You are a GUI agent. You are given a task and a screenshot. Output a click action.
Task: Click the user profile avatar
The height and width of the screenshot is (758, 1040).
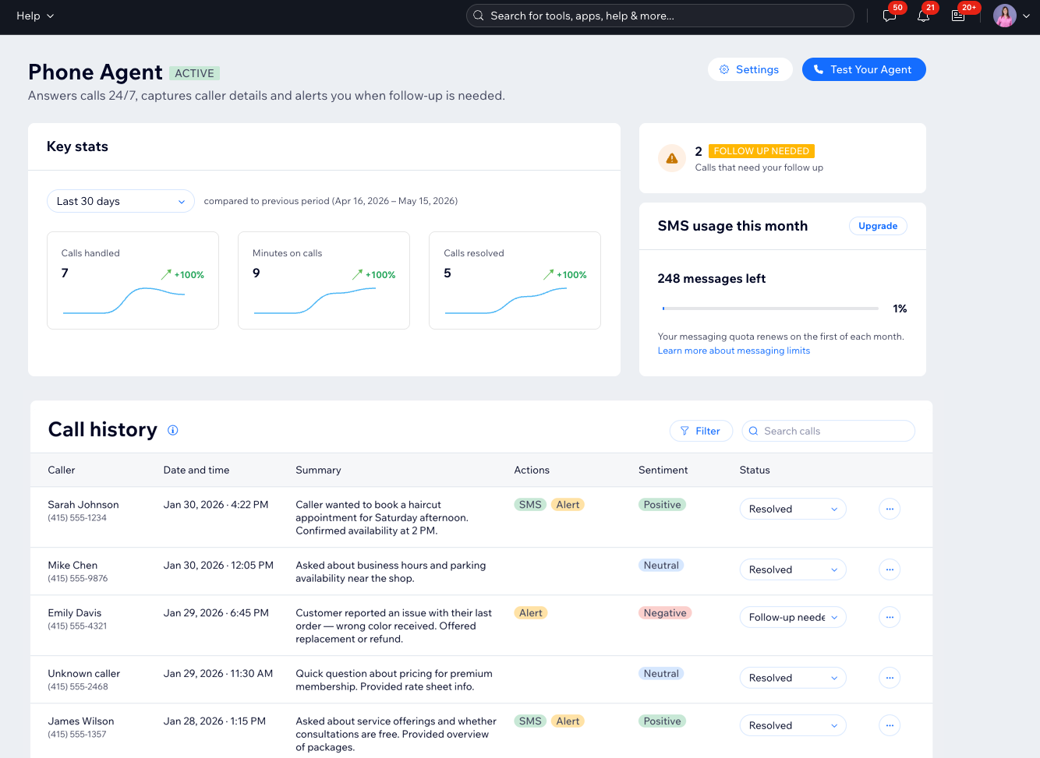pyautogui.click(x=1004, y=16)
